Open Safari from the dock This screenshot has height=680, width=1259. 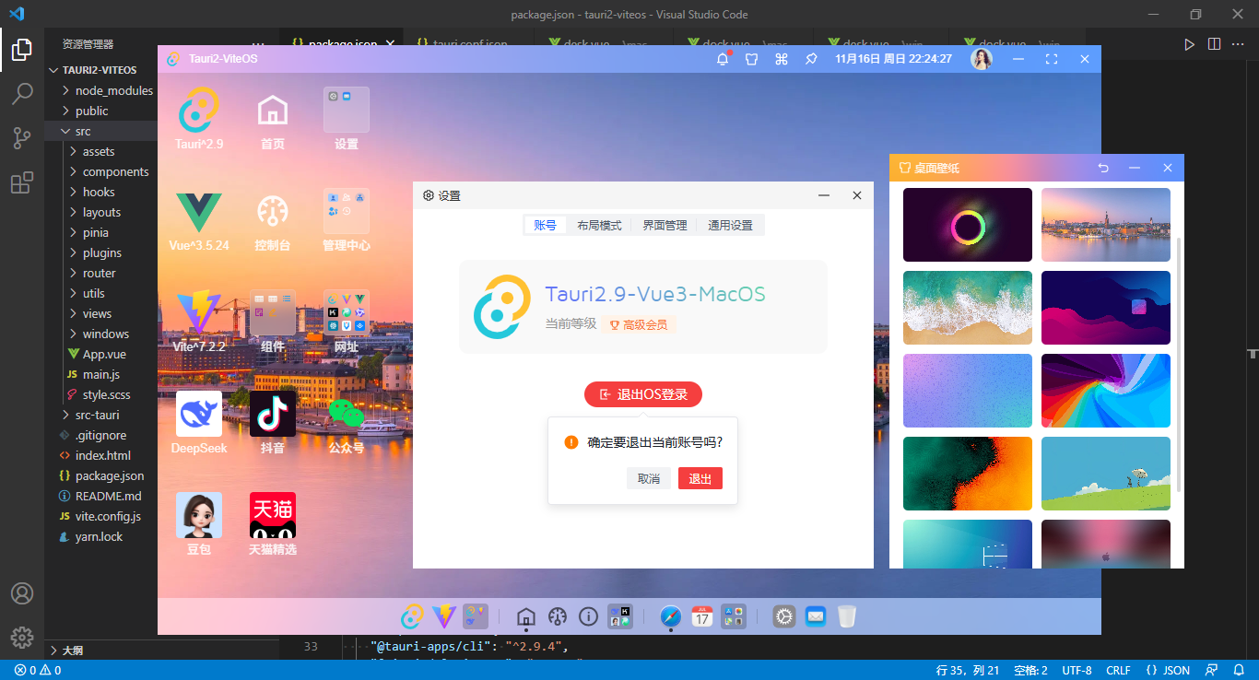coord(670,616)
